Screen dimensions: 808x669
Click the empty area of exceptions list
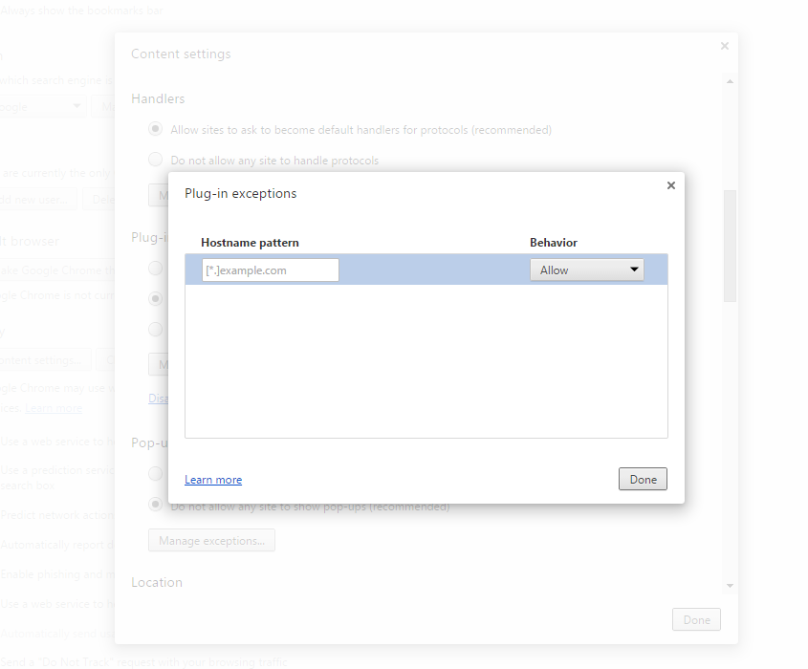pyautogui.click(x=426, y=363)
